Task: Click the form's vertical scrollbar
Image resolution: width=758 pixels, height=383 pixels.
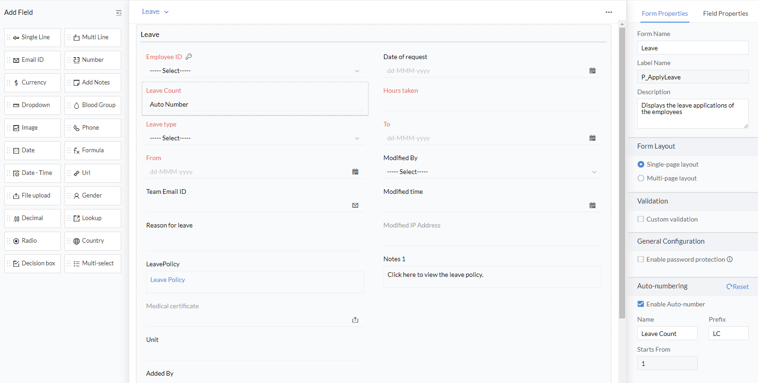Action: 622,171
